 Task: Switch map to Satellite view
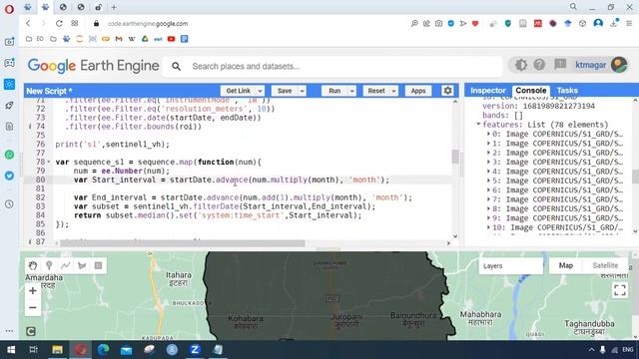pos(605,265)
